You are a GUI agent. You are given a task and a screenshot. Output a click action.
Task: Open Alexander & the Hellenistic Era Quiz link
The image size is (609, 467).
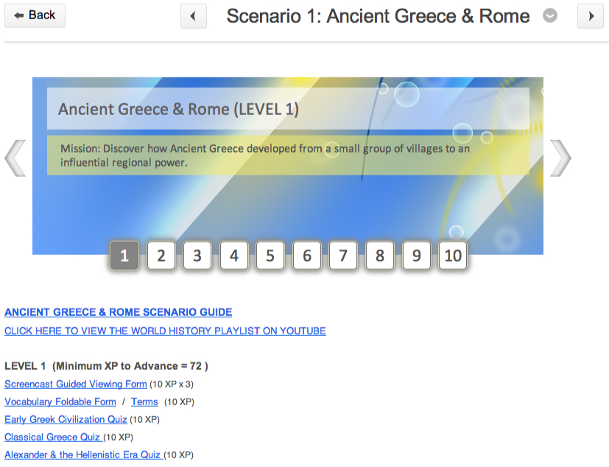click(x=83, y=454)
